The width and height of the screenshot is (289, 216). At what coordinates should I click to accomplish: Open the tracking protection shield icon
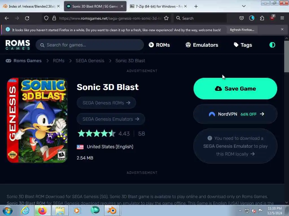pos(46,18)
